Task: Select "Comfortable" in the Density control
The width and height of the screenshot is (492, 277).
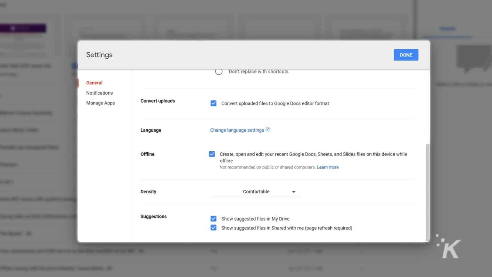Action: (x=256, y=191)
